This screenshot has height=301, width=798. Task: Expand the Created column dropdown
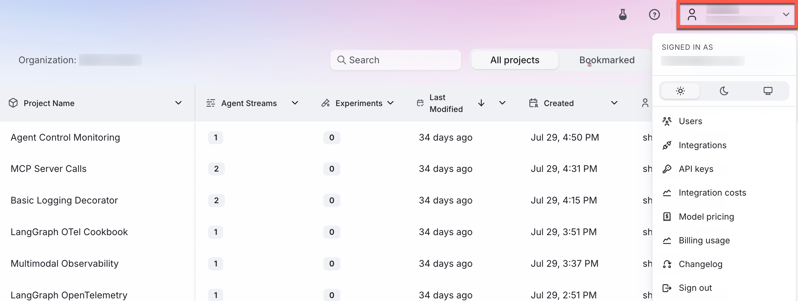[x=614, y=103]
